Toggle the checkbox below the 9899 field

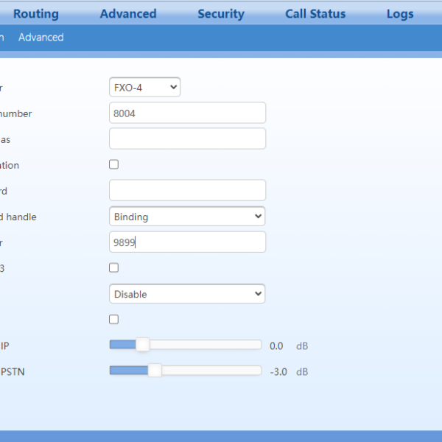click(x=113, y=268)
